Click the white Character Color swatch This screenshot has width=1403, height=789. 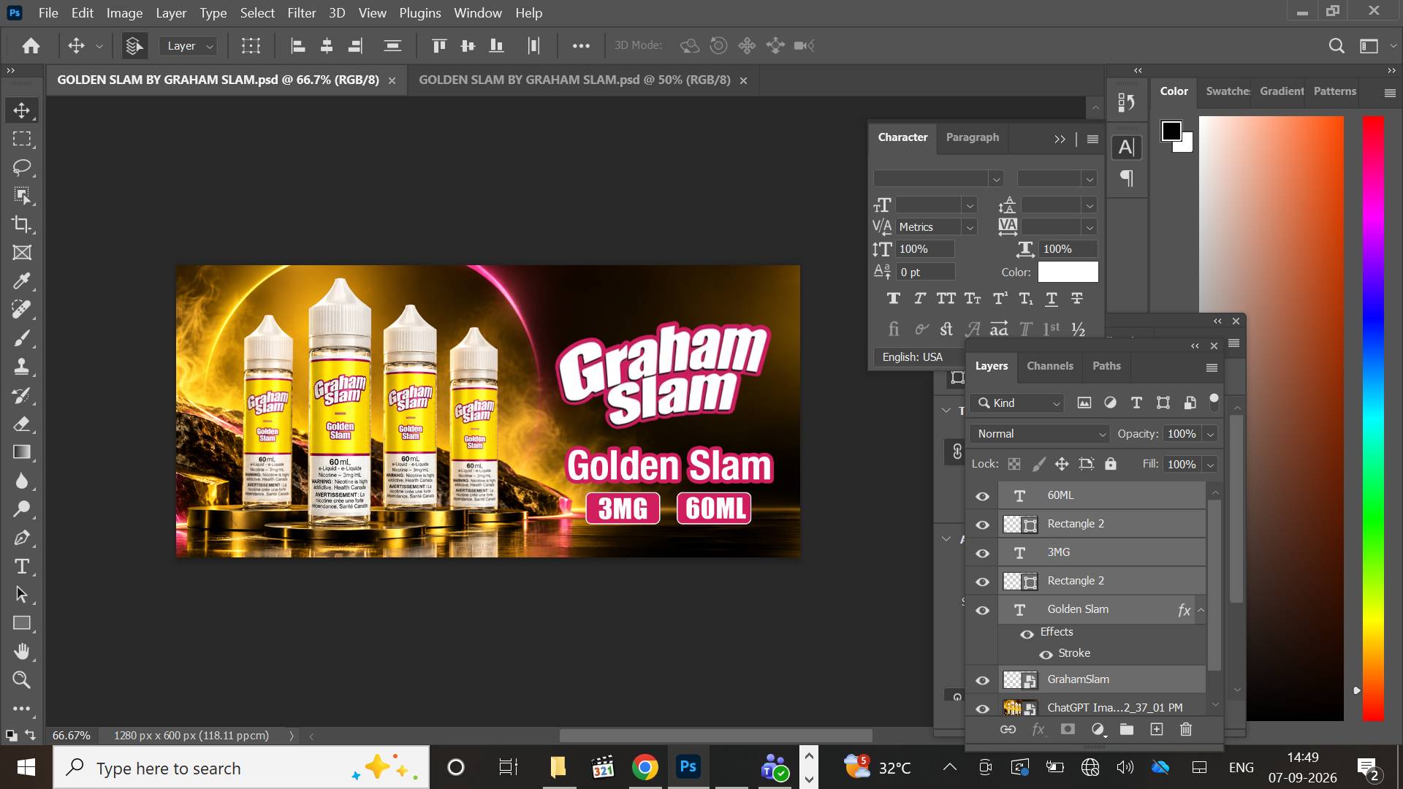pos(1068,272)
